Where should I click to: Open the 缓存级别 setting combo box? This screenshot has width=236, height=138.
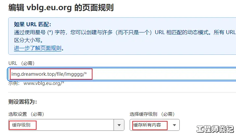[66, 125]
